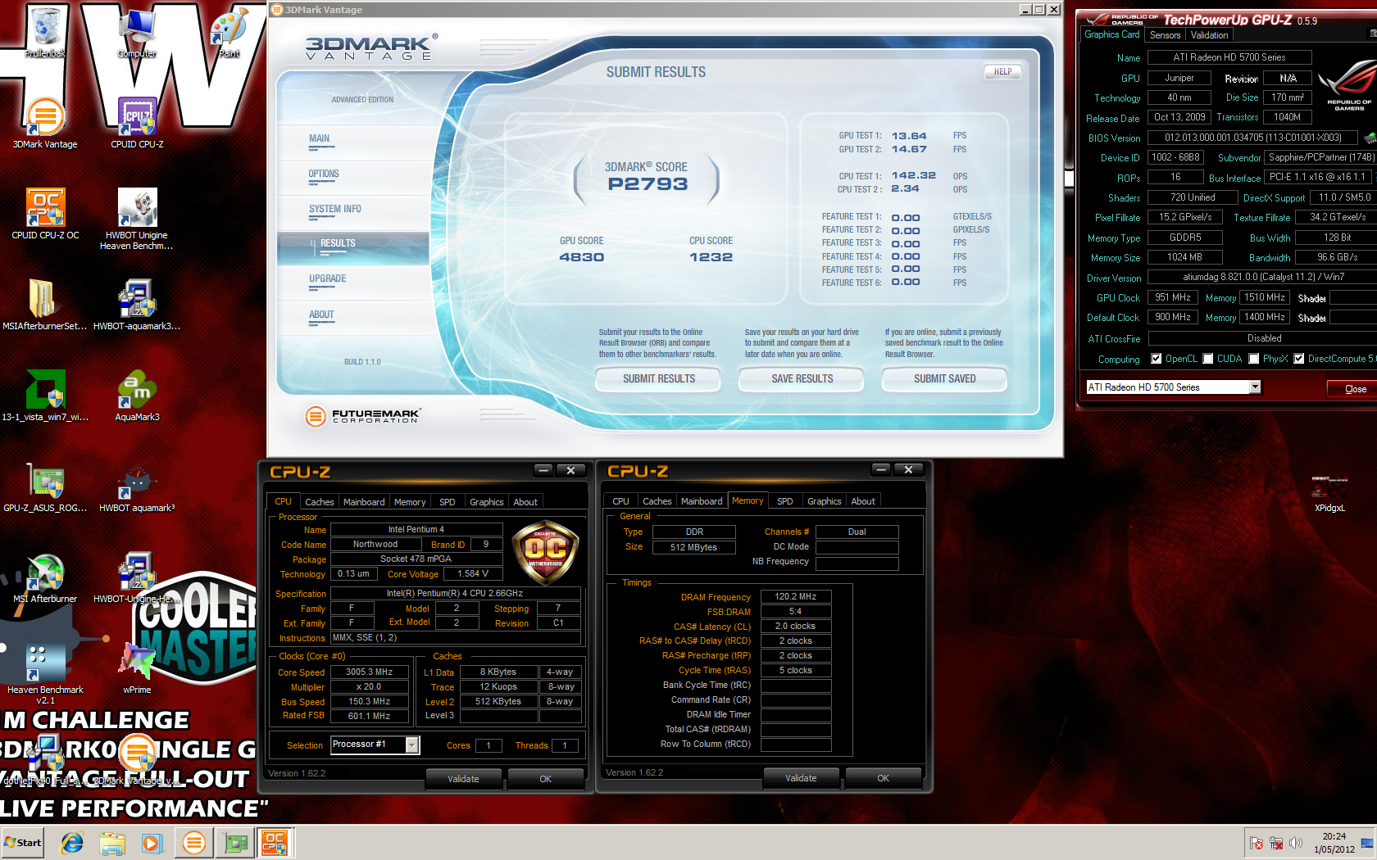Image resolution: width=1377 pixels, height=860 pixels.
Task: Toggle the OpenCL checkbox in GPU-Z
Action: tap(1156, 359)
